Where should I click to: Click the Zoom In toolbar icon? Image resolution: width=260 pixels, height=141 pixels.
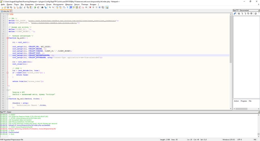tap(50, 7)
